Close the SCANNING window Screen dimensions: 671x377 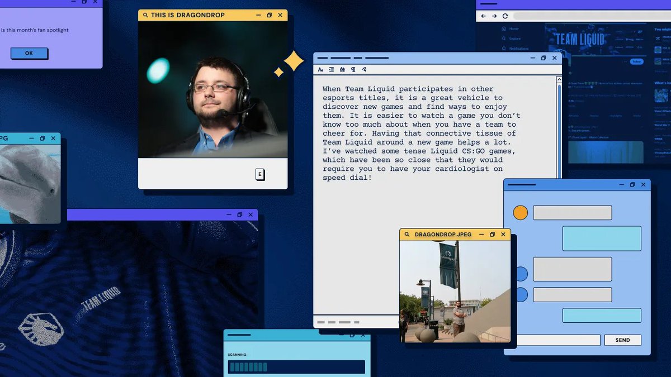click(x=363, y=335)
